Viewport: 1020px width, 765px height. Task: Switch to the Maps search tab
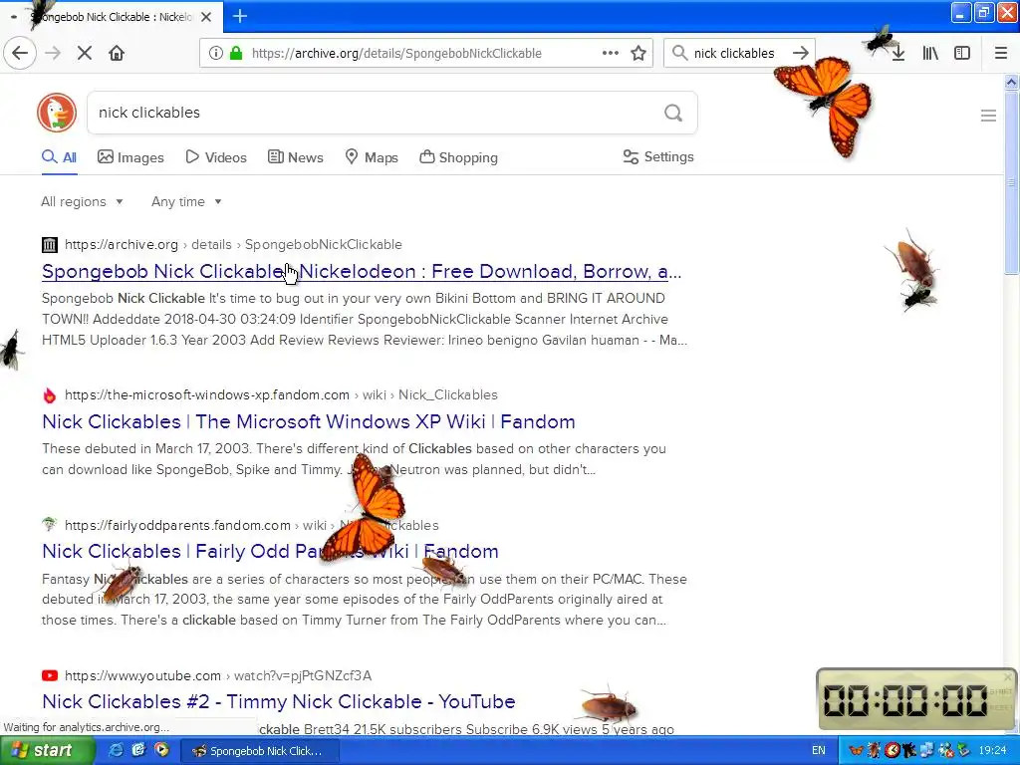(x=372, y=157)
